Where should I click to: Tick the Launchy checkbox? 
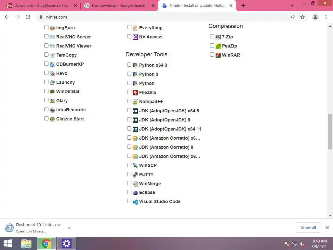coord(46,82)
